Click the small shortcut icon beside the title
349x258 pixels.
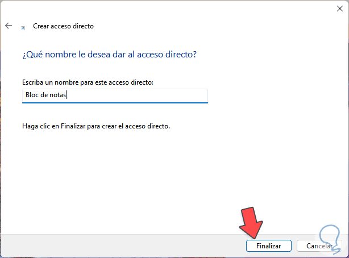23,27
